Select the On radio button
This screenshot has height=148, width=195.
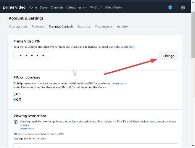pos(15,94)
